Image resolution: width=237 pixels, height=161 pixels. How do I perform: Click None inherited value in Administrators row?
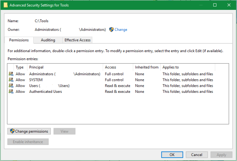click(x=139, y=74)
